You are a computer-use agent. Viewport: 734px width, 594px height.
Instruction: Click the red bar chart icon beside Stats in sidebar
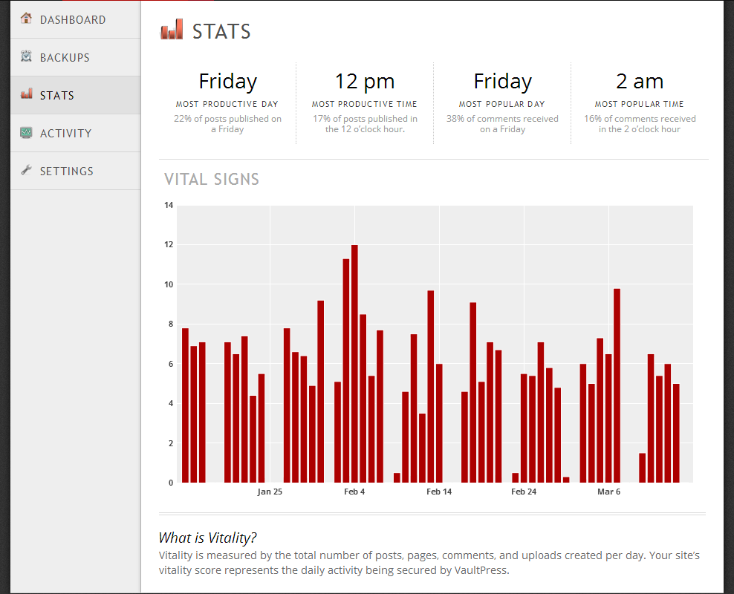27,94
